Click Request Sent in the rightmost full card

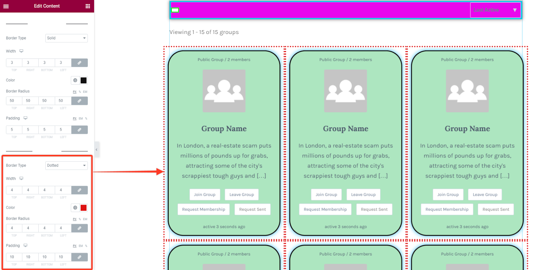pyautogui.click(x=496, y=209)
